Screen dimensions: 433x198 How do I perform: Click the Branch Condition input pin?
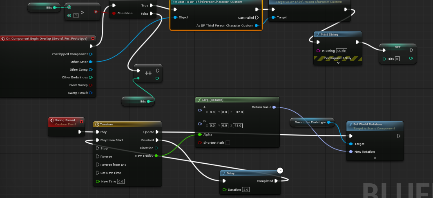pyautogui.click(x=114, y=13)
